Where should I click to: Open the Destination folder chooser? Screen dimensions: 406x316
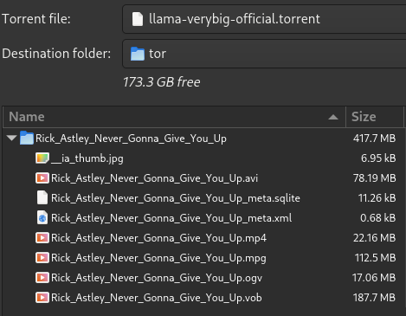click(264, 54)
